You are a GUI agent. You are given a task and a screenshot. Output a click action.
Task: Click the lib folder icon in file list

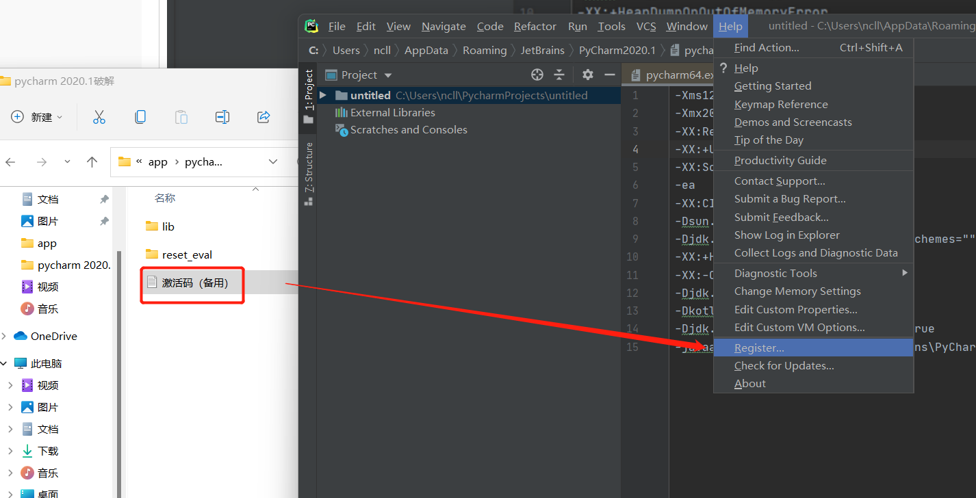[152, 226]
